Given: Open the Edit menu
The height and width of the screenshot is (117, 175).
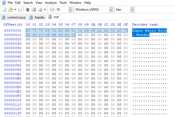Looking at the screenshot, I should [18, 3].
